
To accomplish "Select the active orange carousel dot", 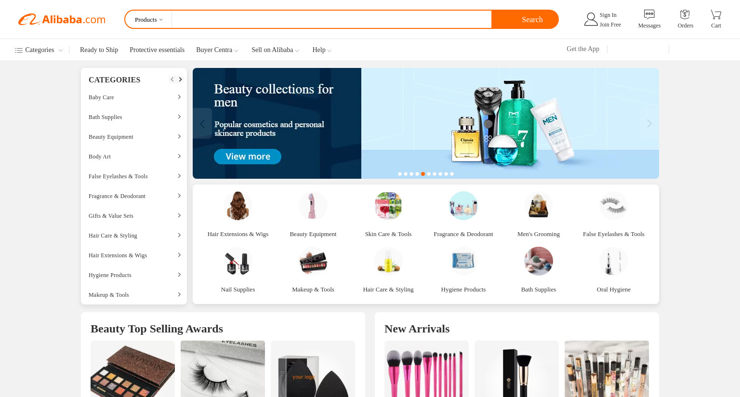I will pyautogui.click(x=423, y=174).
